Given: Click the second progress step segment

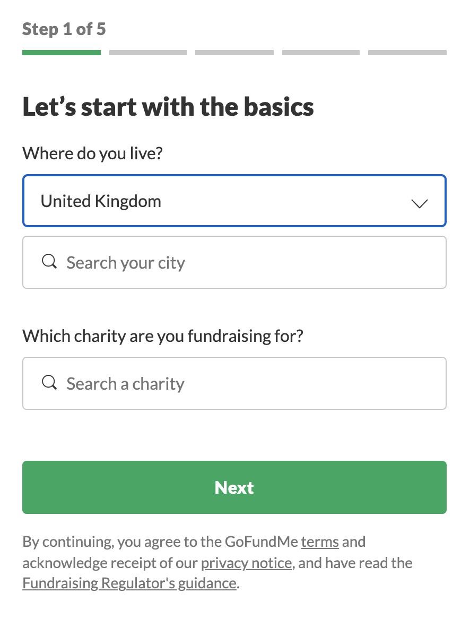Looking at the screenshot, I should point(148,53).
